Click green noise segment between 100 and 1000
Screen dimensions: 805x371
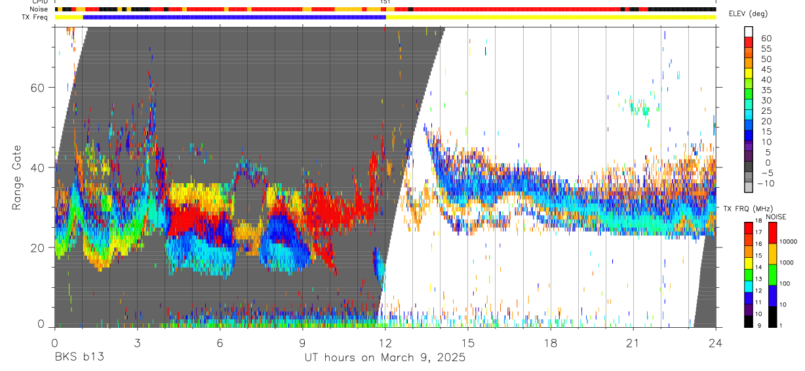click(x=772, y=274)
